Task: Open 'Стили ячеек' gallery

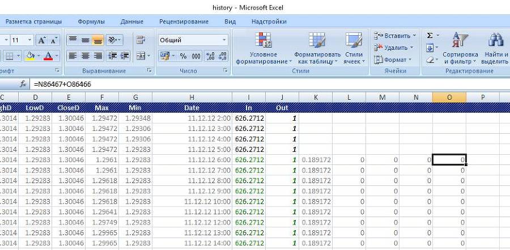Action: [x=354, y=48]
